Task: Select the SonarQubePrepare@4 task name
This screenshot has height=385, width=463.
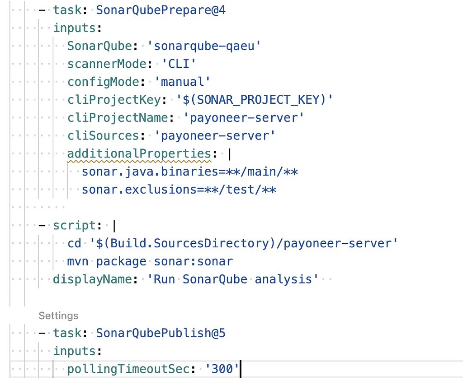Action: pyautogui.click(x=160, y=9)
